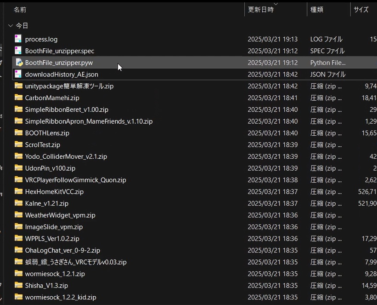The width and height of the screenshot is (377, 305).
Task: Select the file name BoothFile_unzipper.spec
Action: [60, 51]
